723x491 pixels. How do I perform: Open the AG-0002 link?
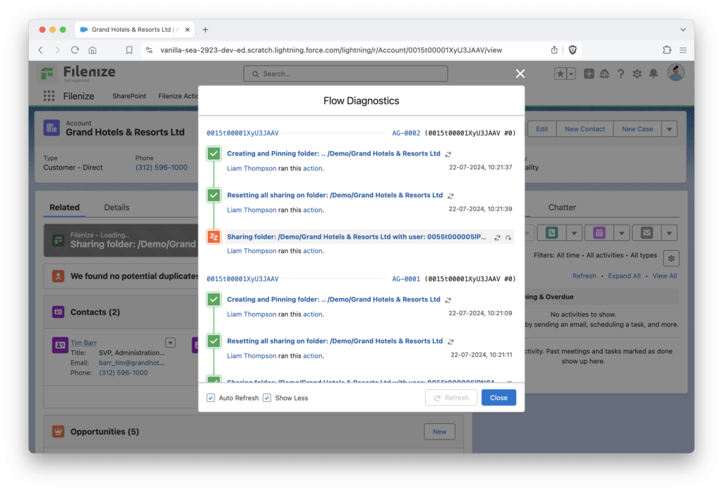pos(406,133)
